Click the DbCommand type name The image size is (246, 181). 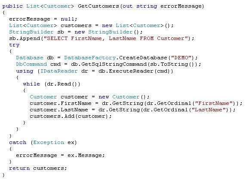coord(31,64)
